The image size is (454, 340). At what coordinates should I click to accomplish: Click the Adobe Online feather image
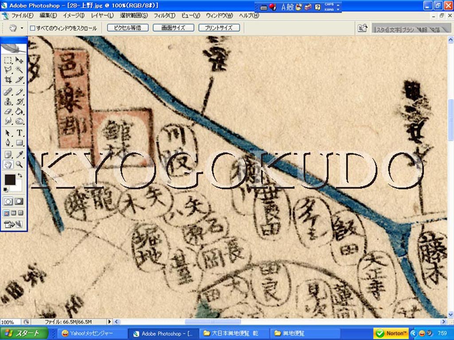(14, 48)
